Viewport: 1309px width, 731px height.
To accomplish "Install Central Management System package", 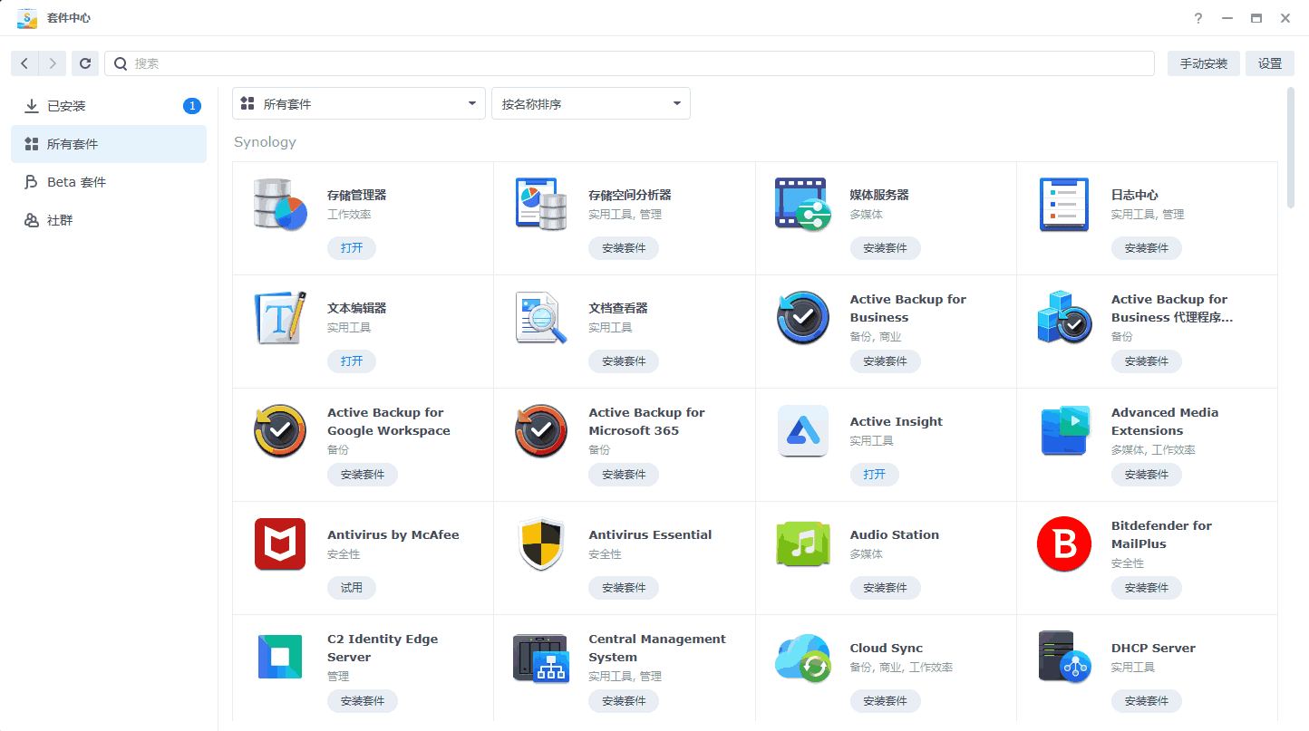I will pyautogui.click(x=624, y=701).
